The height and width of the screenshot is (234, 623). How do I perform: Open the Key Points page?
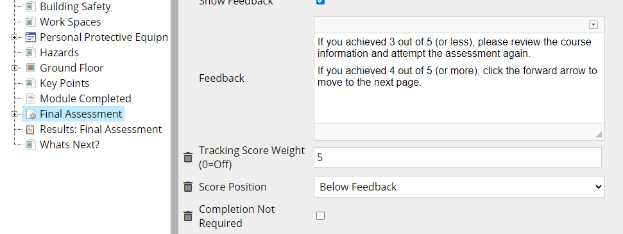(x=64, y=84)
